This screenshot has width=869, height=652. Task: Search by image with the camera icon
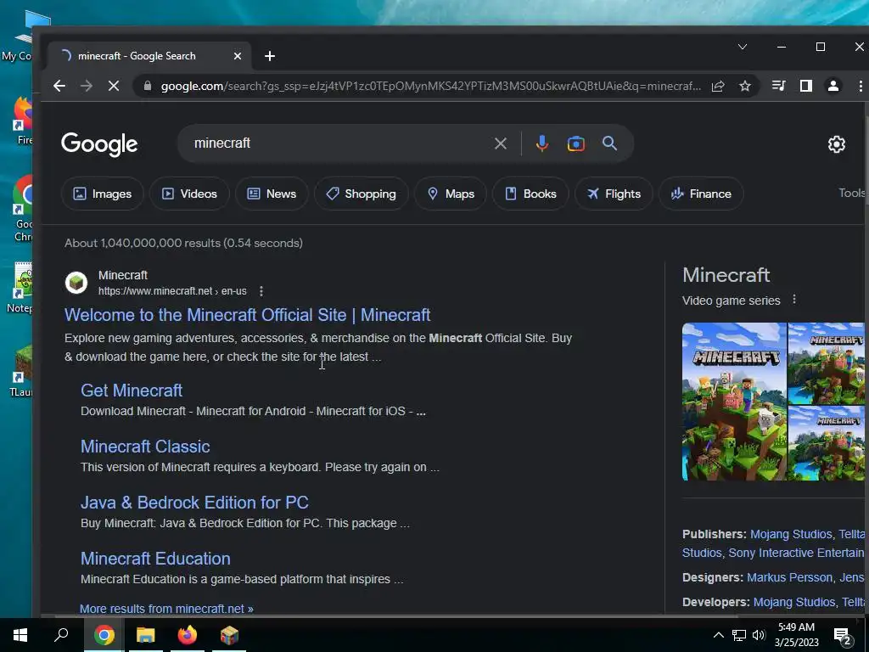tap(576, 143)
